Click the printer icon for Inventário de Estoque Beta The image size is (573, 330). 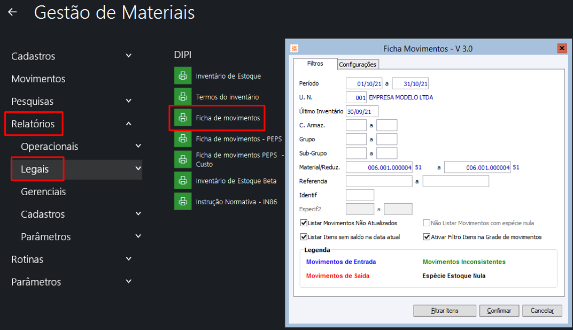coord(183,180)
